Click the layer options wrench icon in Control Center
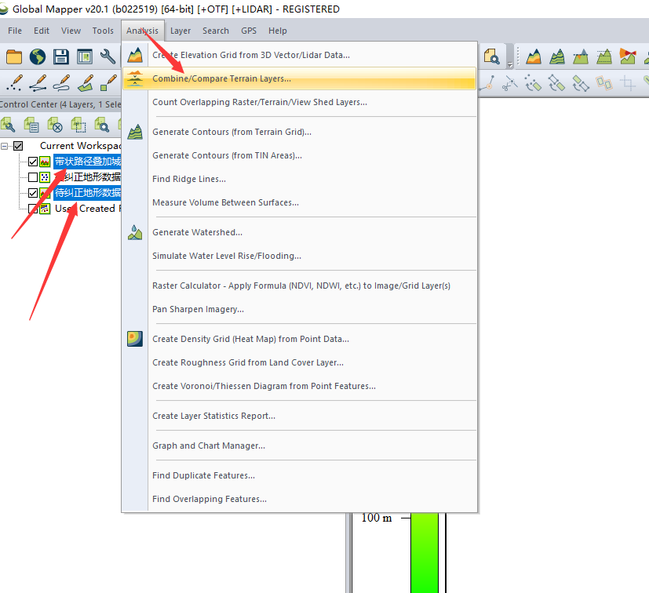This screenshot has height=593, width=649. (x=8, y=125)
